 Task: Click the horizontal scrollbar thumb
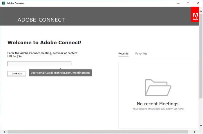tap(98, 132)
